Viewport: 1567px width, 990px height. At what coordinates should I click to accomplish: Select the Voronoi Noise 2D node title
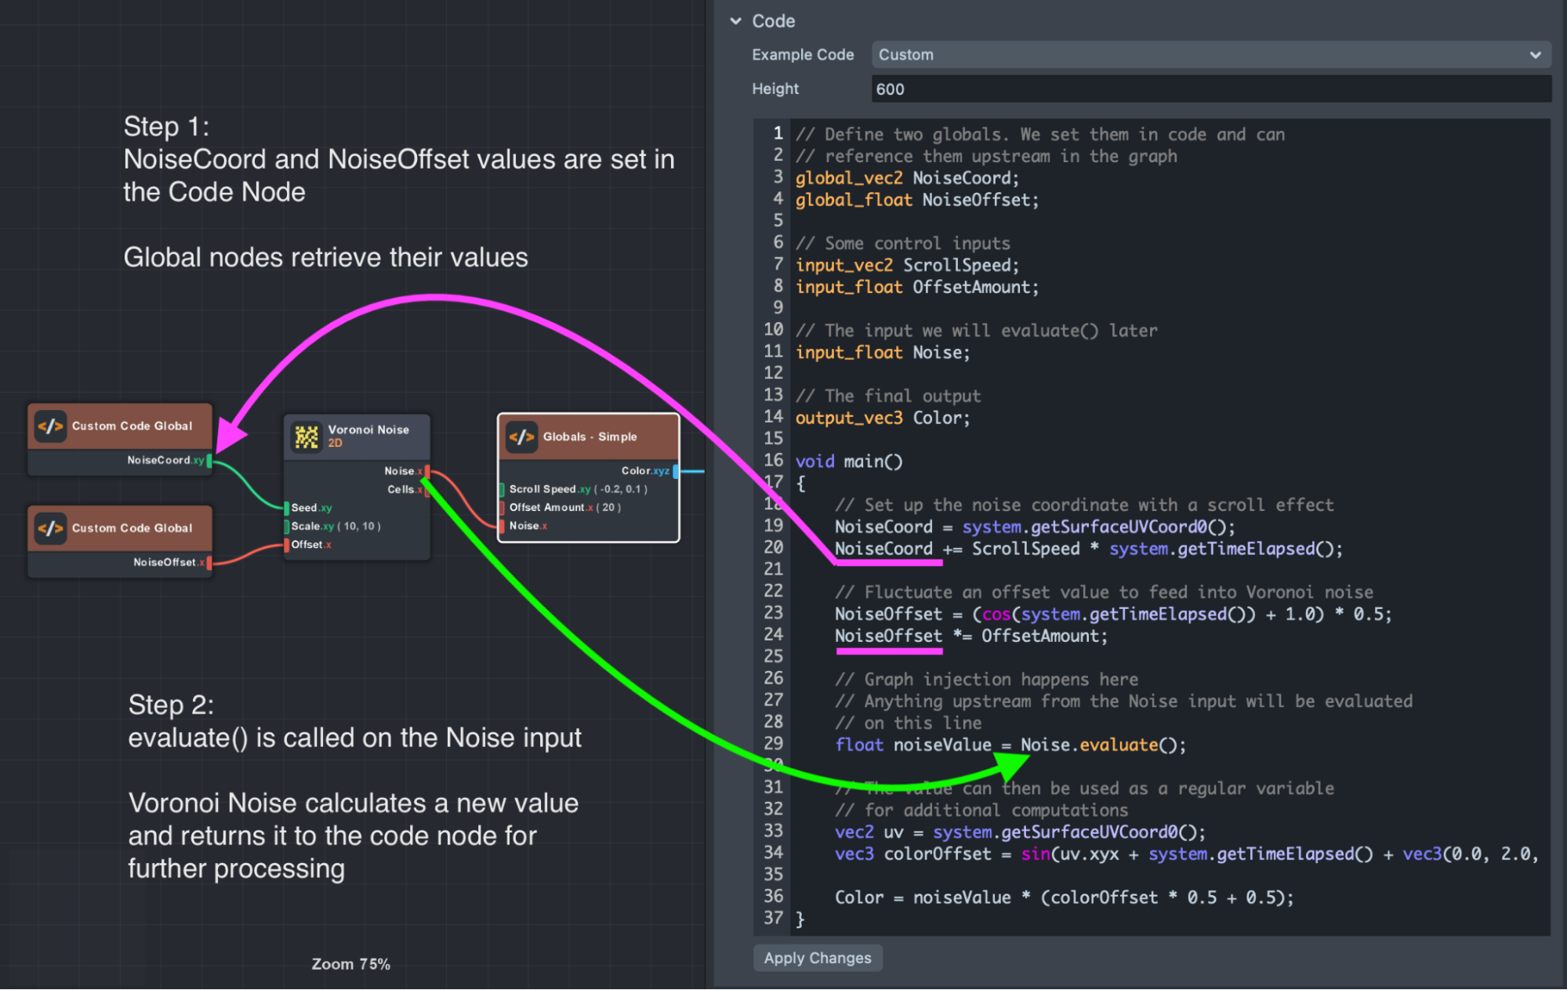point(368,430)
